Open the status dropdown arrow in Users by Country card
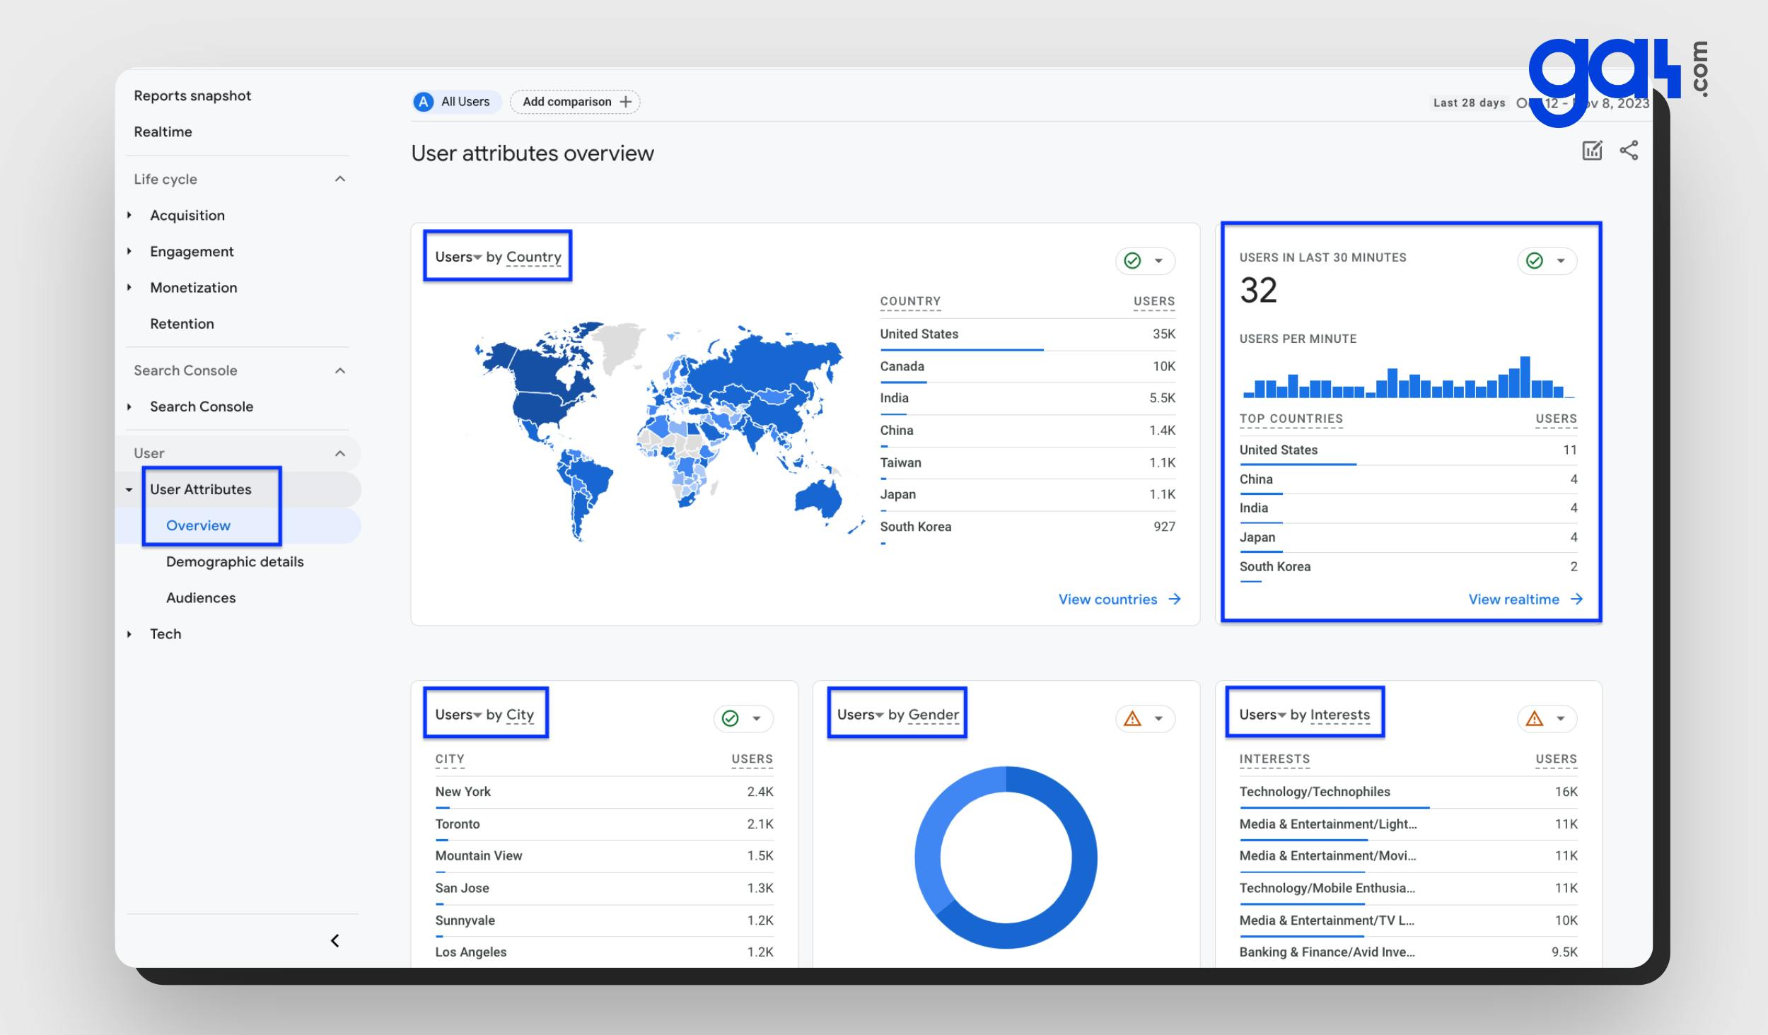The image size is (1768, 1035). (1158, 261)
